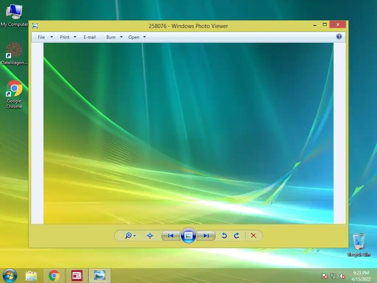The height and width of the screenshot is (283, 377).
Task: Select the Recycle Bin desktop icon
Action: pyautogui.click(x=359, y=245)
